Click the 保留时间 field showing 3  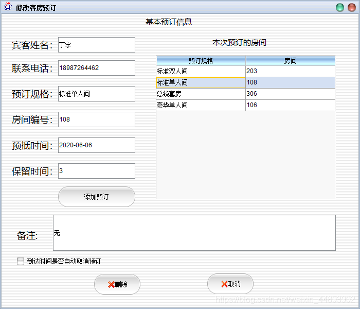coord(97,171)
